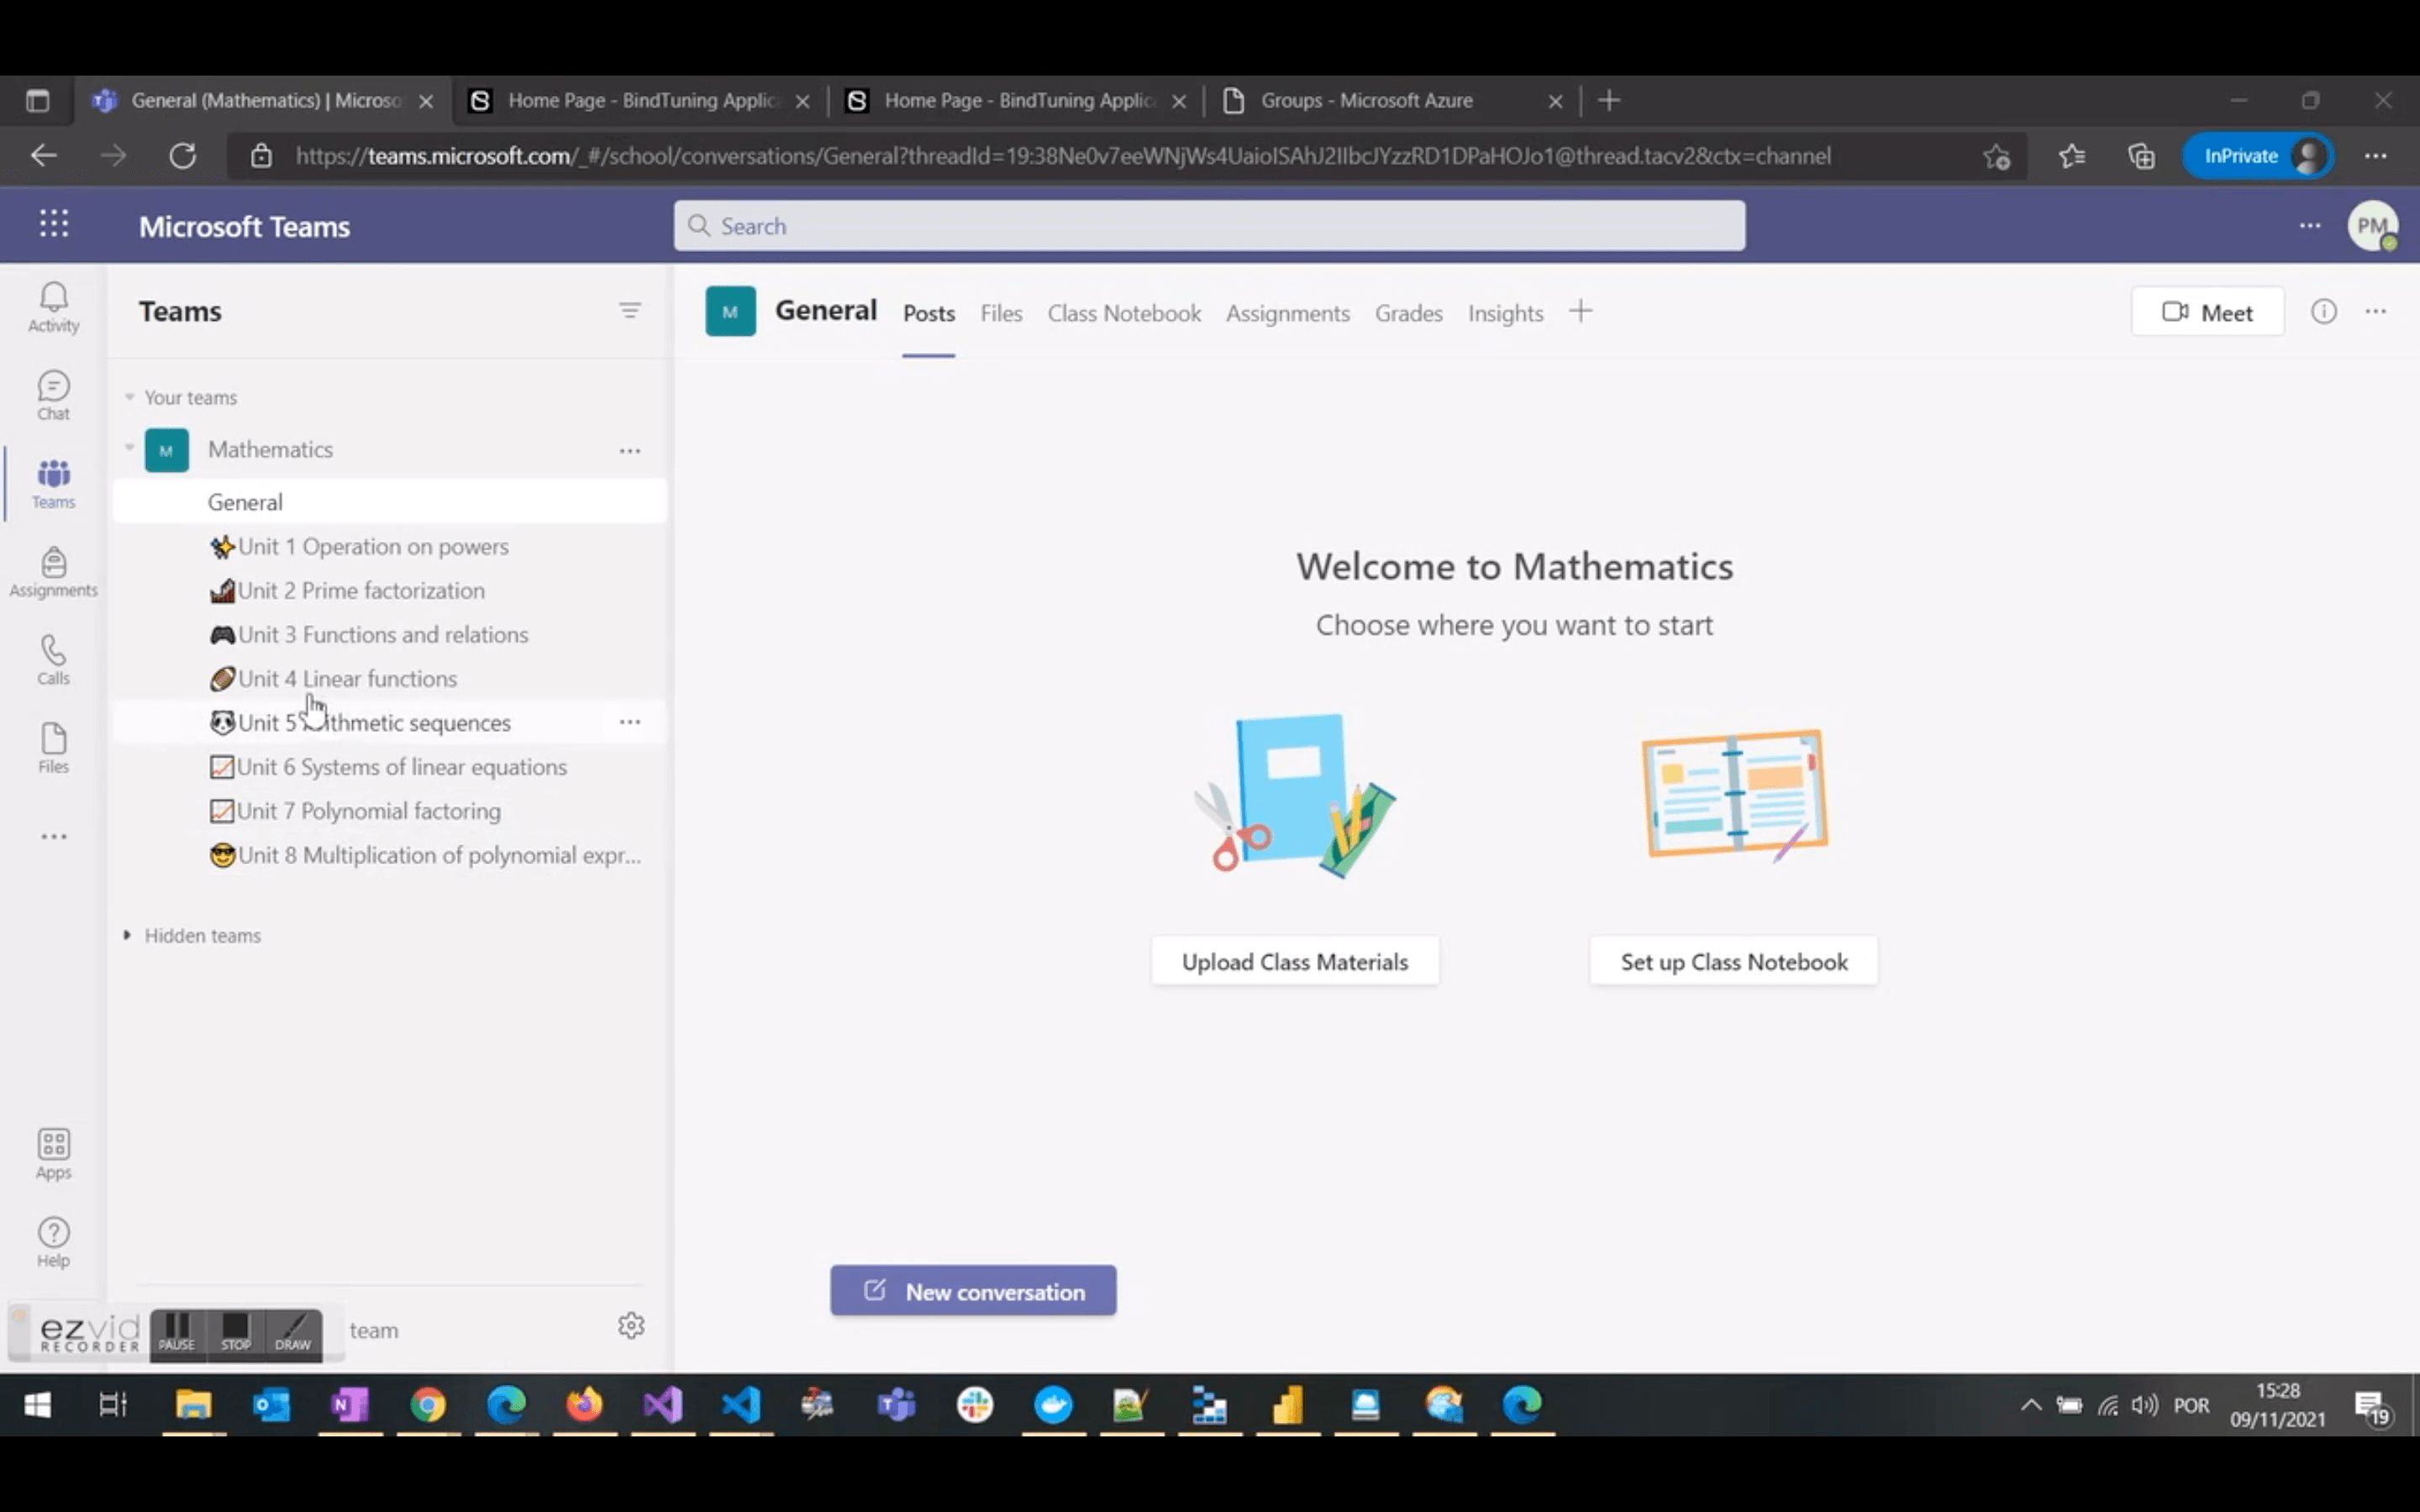Click the InPrivate profile button
The width and height of the screenshot is (2420, 1512).
tap(2259, 156)
